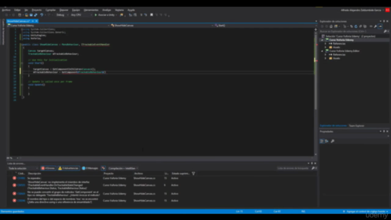Image resolution: width=391 pixels, height=220 pixels.
Task: Open the Compilación + IntelliSense dropdown
Action: pyautogui.click(x=123, y=169)
